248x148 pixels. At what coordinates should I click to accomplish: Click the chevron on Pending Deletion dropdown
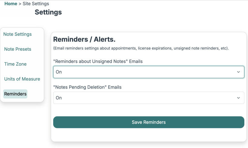[x=238, y=98]
